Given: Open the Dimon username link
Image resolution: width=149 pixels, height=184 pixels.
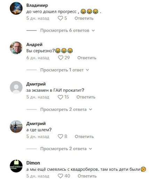Looking at the screenshot, I should (x=33, y=163).
